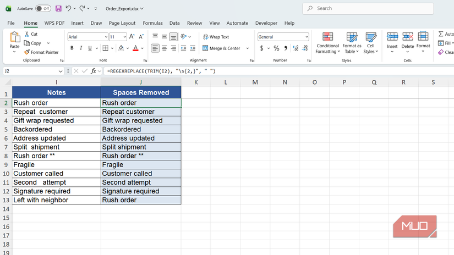The width and height of the screenshot is (454, 255).
Task: Click Decrease Decimal icon
Action: [305, 48]
